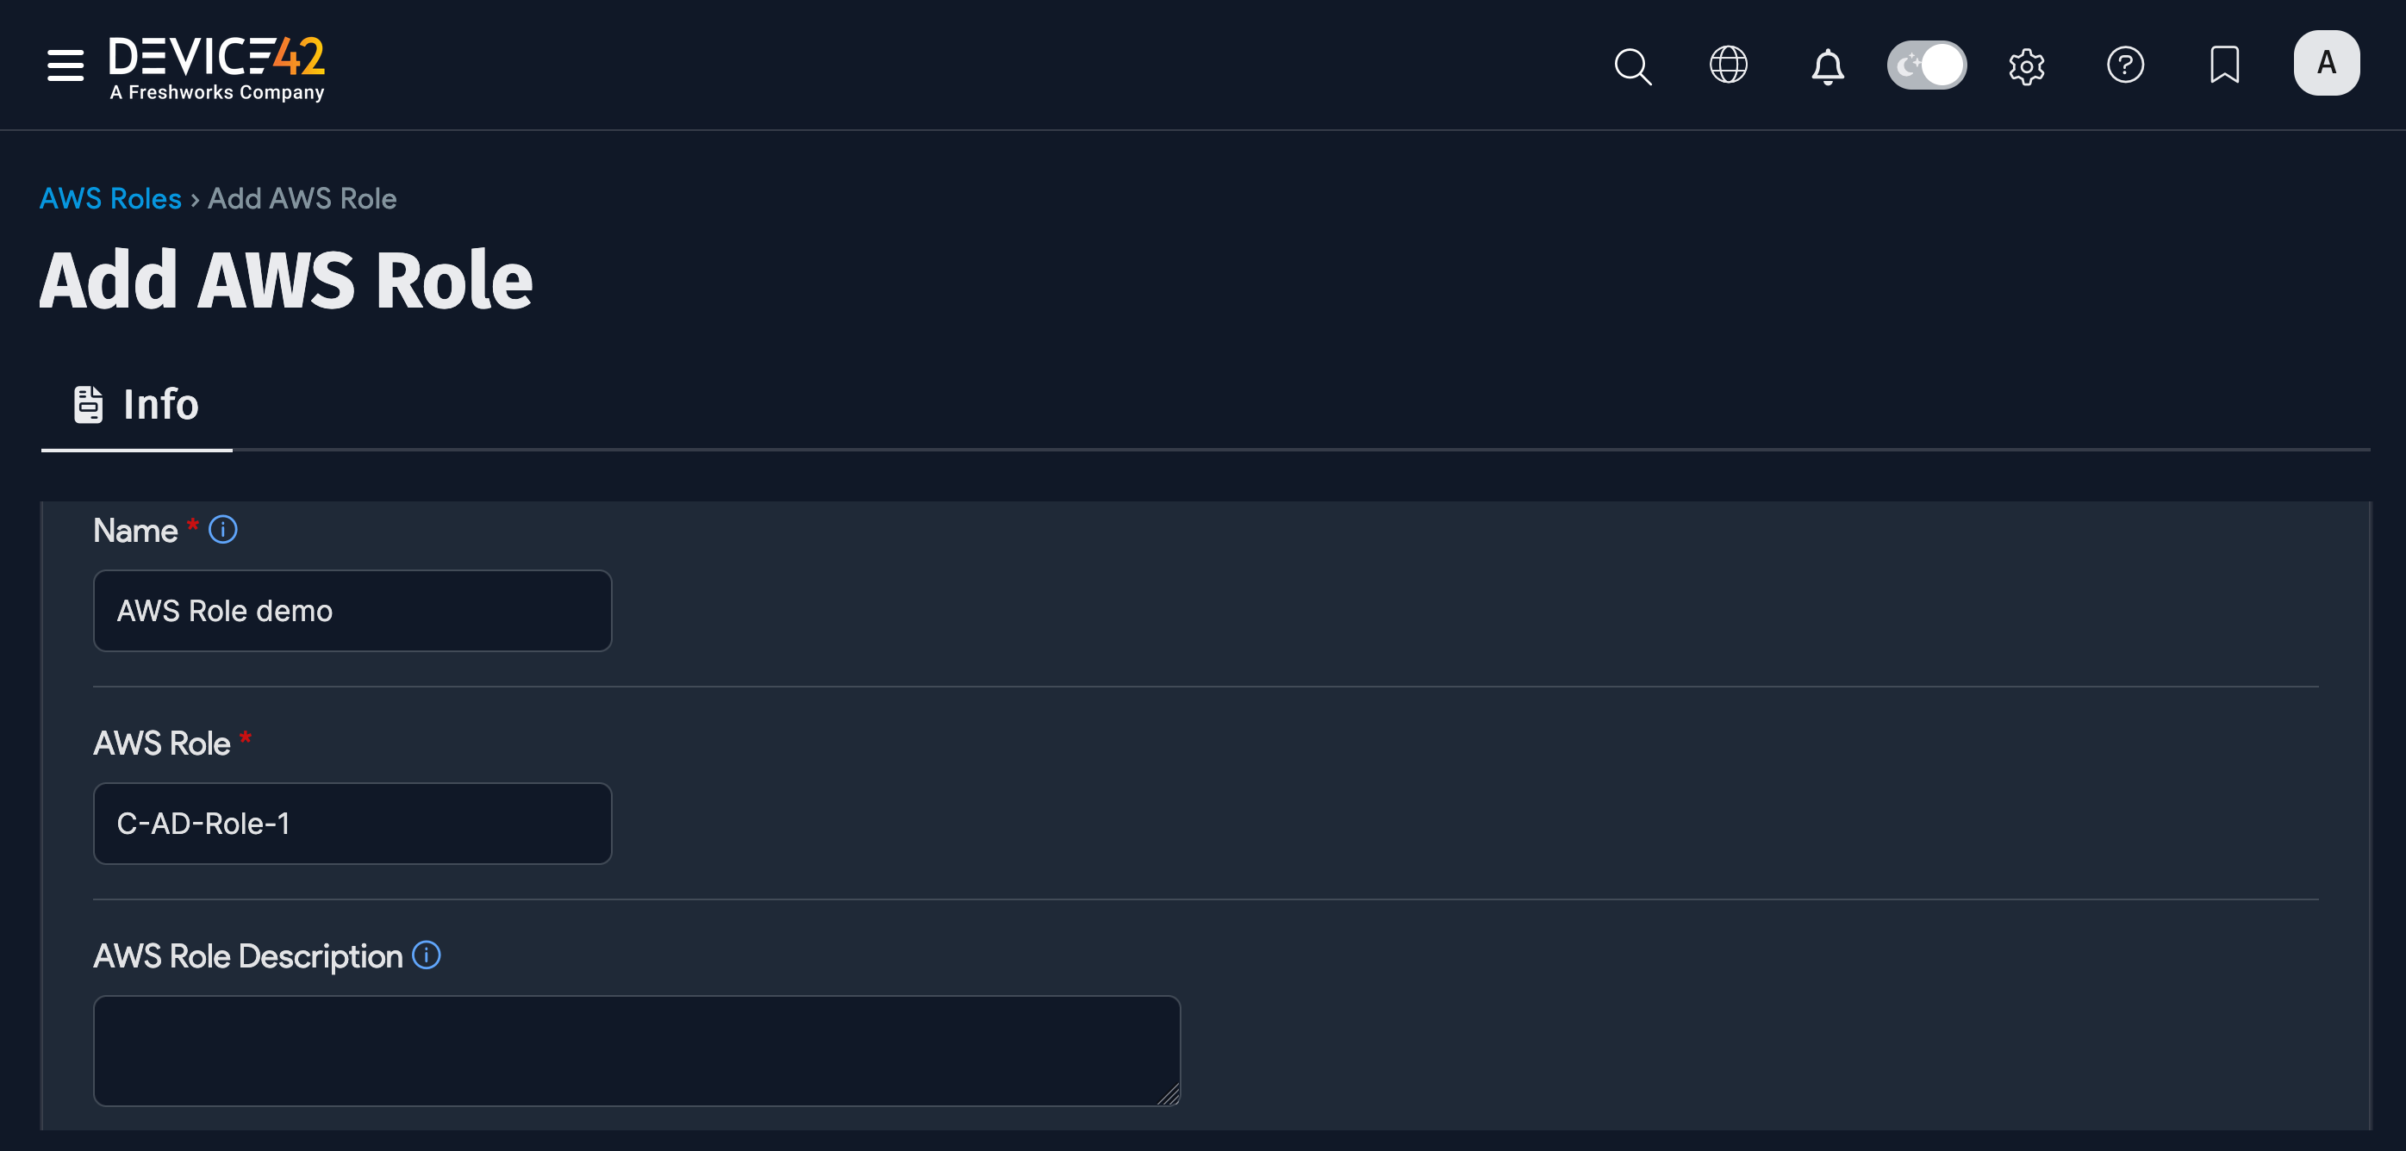The image size is (2406, 1151).
Task: Click the bookmarks icon
Action: [2225, 65]
